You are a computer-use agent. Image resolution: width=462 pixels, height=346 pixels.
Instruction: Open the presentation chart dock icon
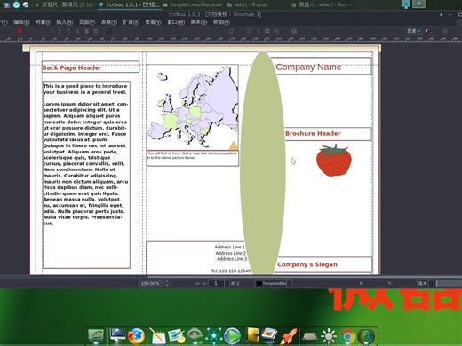(x=270, y=335)
